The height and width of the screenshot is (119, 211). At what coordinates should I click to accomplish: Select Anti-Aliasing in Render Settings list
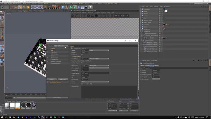click(x=54, y=54)
